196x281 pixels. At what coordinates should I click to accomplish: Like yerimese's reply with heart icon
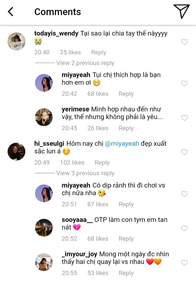pos(184,118)
